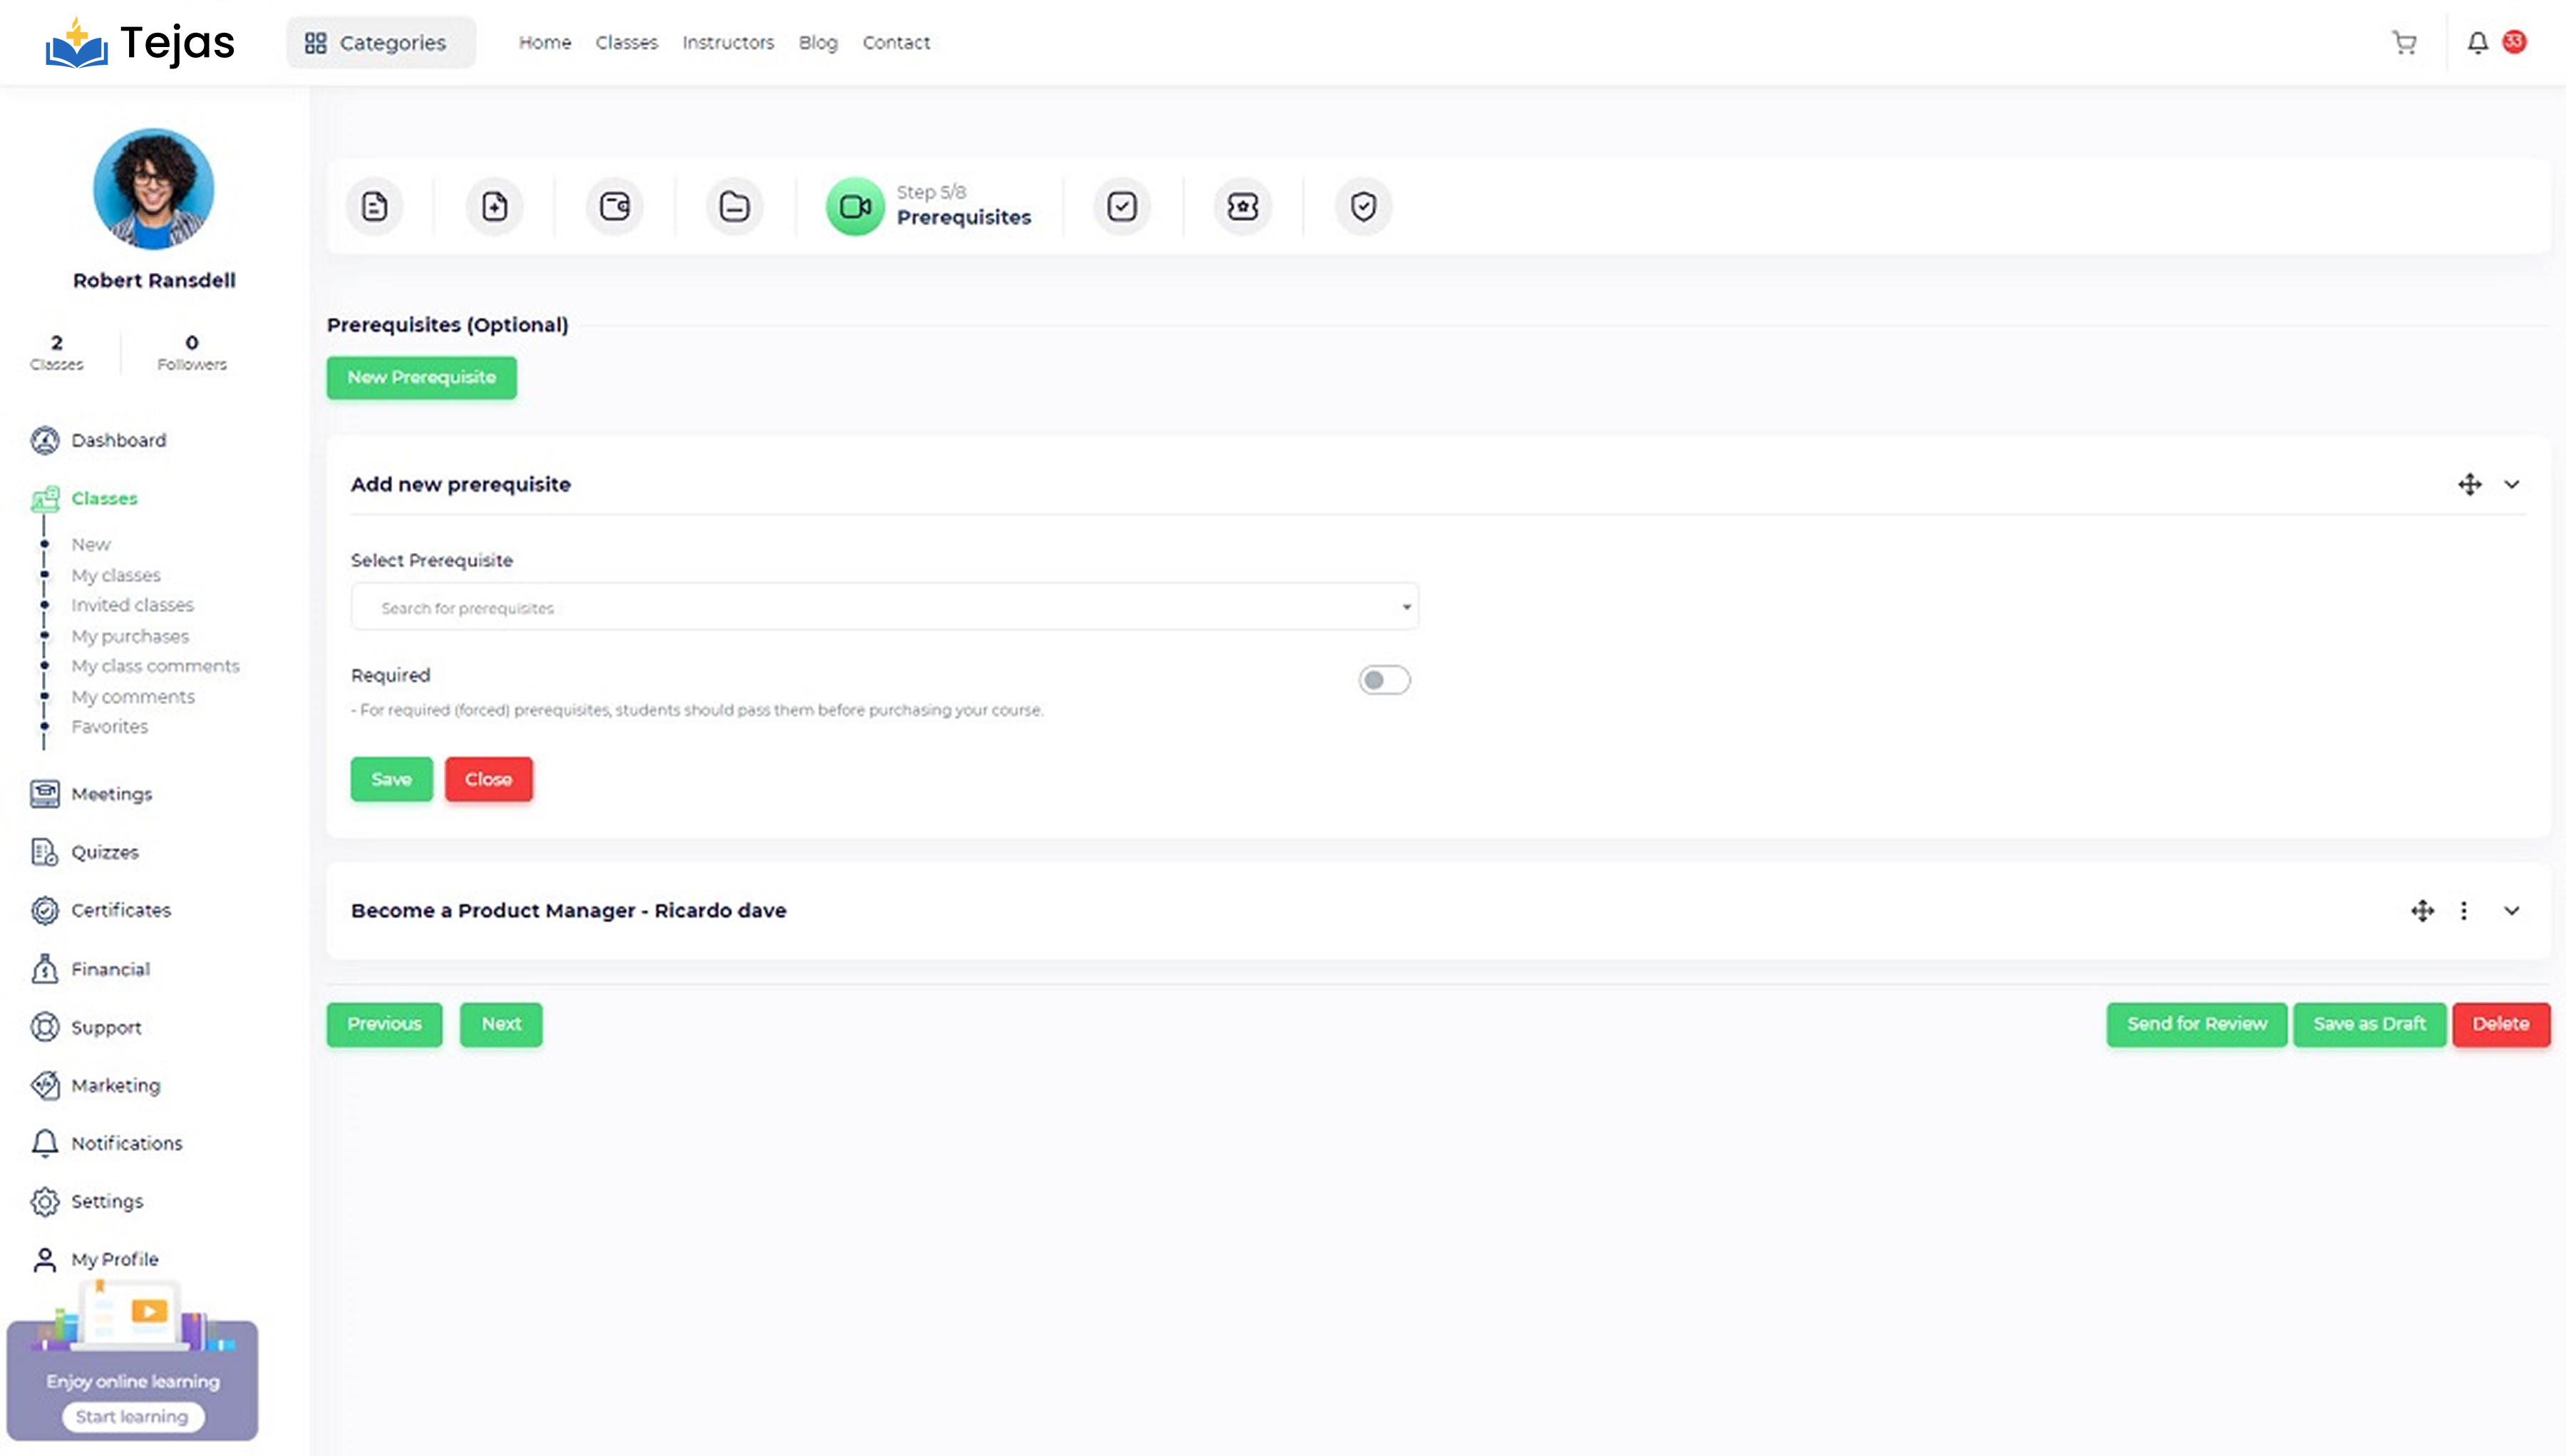Click the move handle on Add new prerequisite
Screen dimensions: 2566x1456
[x=2470, y=485]
